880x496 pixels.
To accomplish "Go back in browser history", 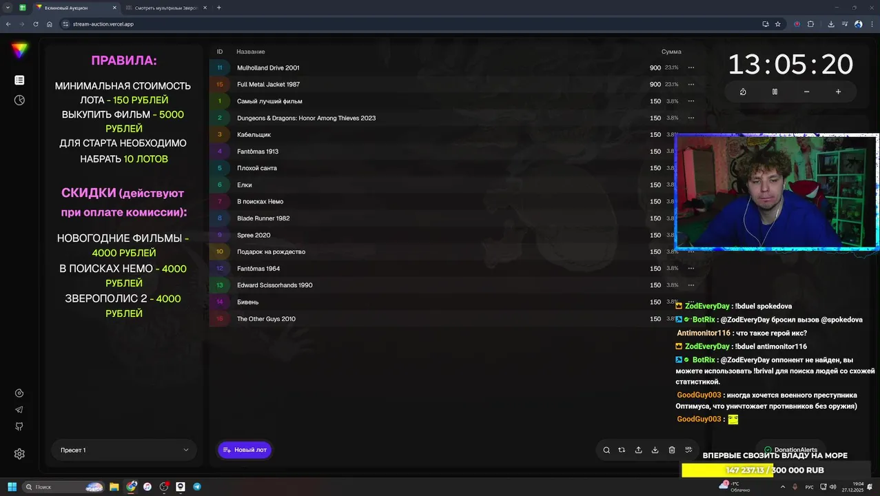I will [x=8, y=24].
